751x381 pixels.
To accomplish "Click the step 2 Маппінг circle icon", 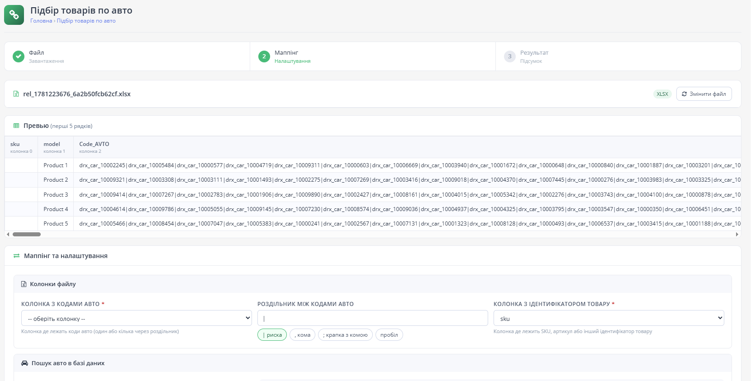I will point(264,56).
